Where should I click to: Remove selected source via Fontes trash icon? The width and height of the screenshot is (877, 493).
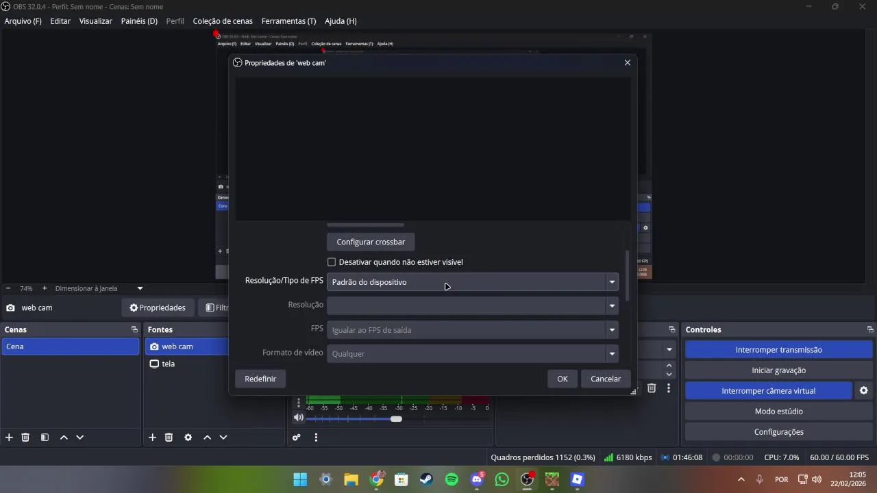coord(169,438)
